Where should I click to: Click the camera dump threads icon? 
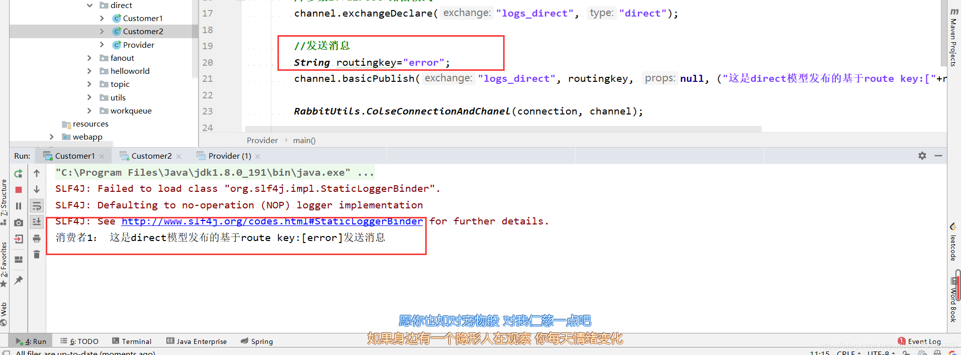19,222
